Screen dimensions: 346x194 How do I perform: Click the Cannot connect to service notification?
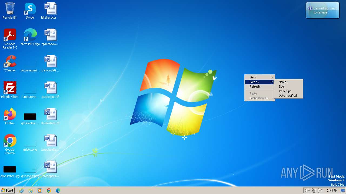pyautogui.click(x=322, y=11)
